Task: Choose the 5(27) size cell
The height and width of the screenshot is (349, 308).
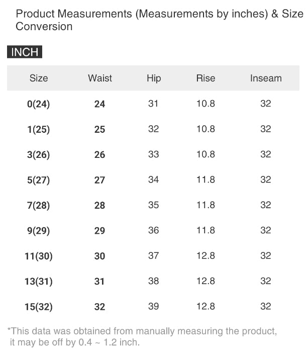Action: (39, 180)
